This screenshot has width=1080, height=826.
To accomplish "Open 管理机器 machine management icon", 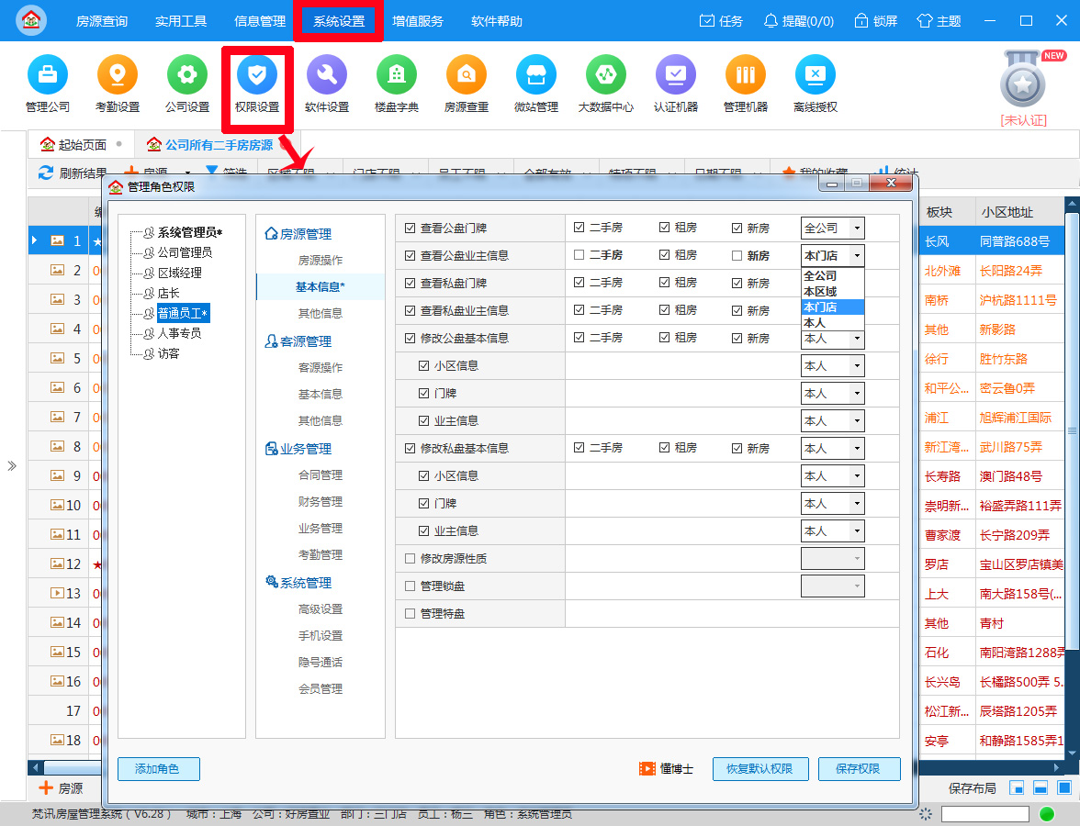I will (x=746, y=74).
